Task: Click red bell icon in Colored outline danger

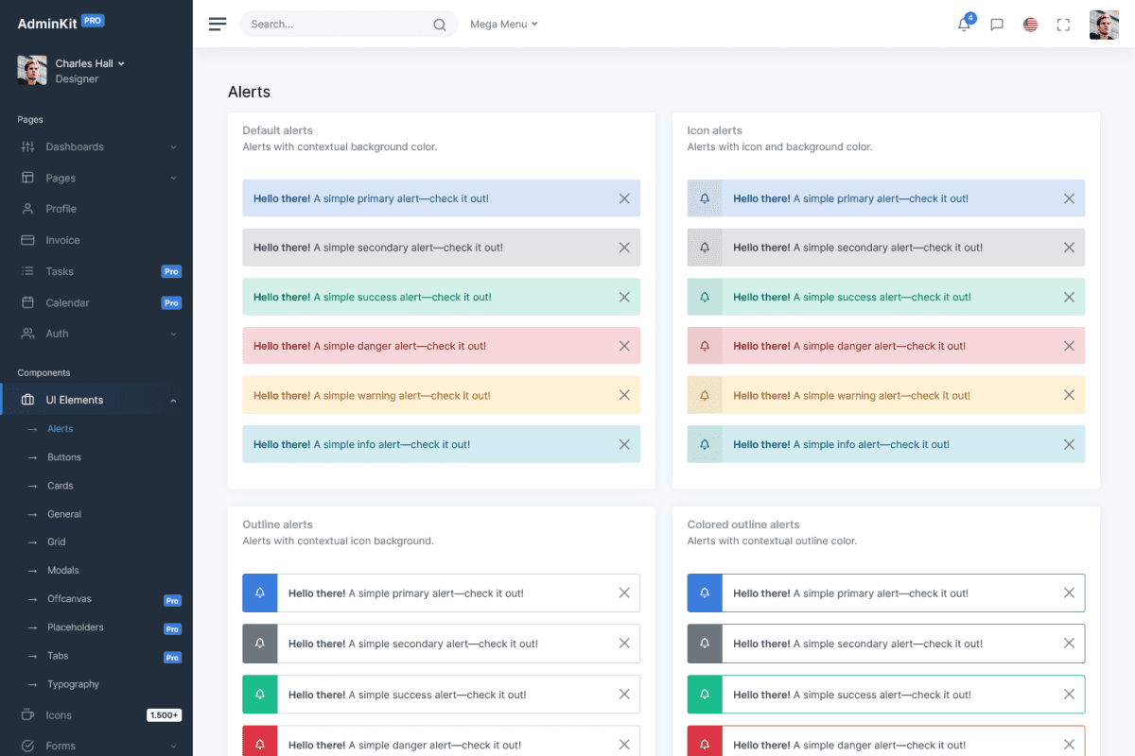Action: coord(705,745)
